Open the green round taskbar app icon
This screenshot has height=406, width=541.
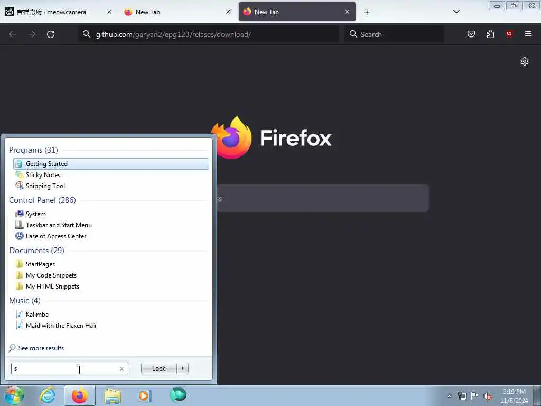(178, 395)
